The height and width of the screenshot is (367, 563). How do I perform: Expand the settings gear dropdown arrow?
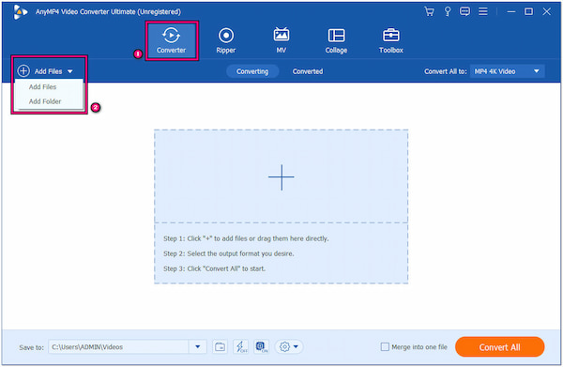[x=296, y=347]
